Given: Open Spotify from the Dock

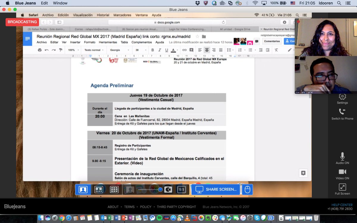Looking at the screenshot, I should click(x=159, y=218).
